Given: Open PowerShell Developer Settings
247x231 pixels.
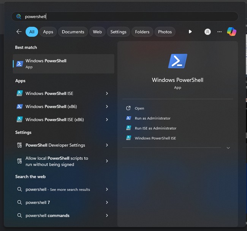Looking at the screenshot, I should coord(63,145).
